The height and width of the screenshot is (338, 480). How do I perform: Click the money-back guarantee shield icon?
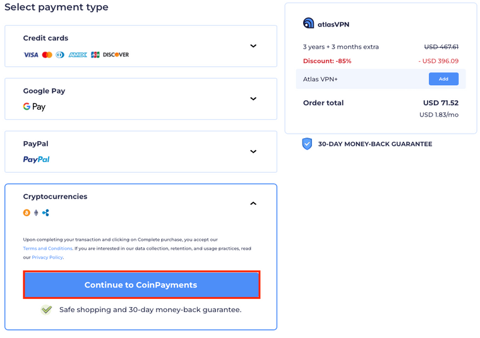click(307, 144)
